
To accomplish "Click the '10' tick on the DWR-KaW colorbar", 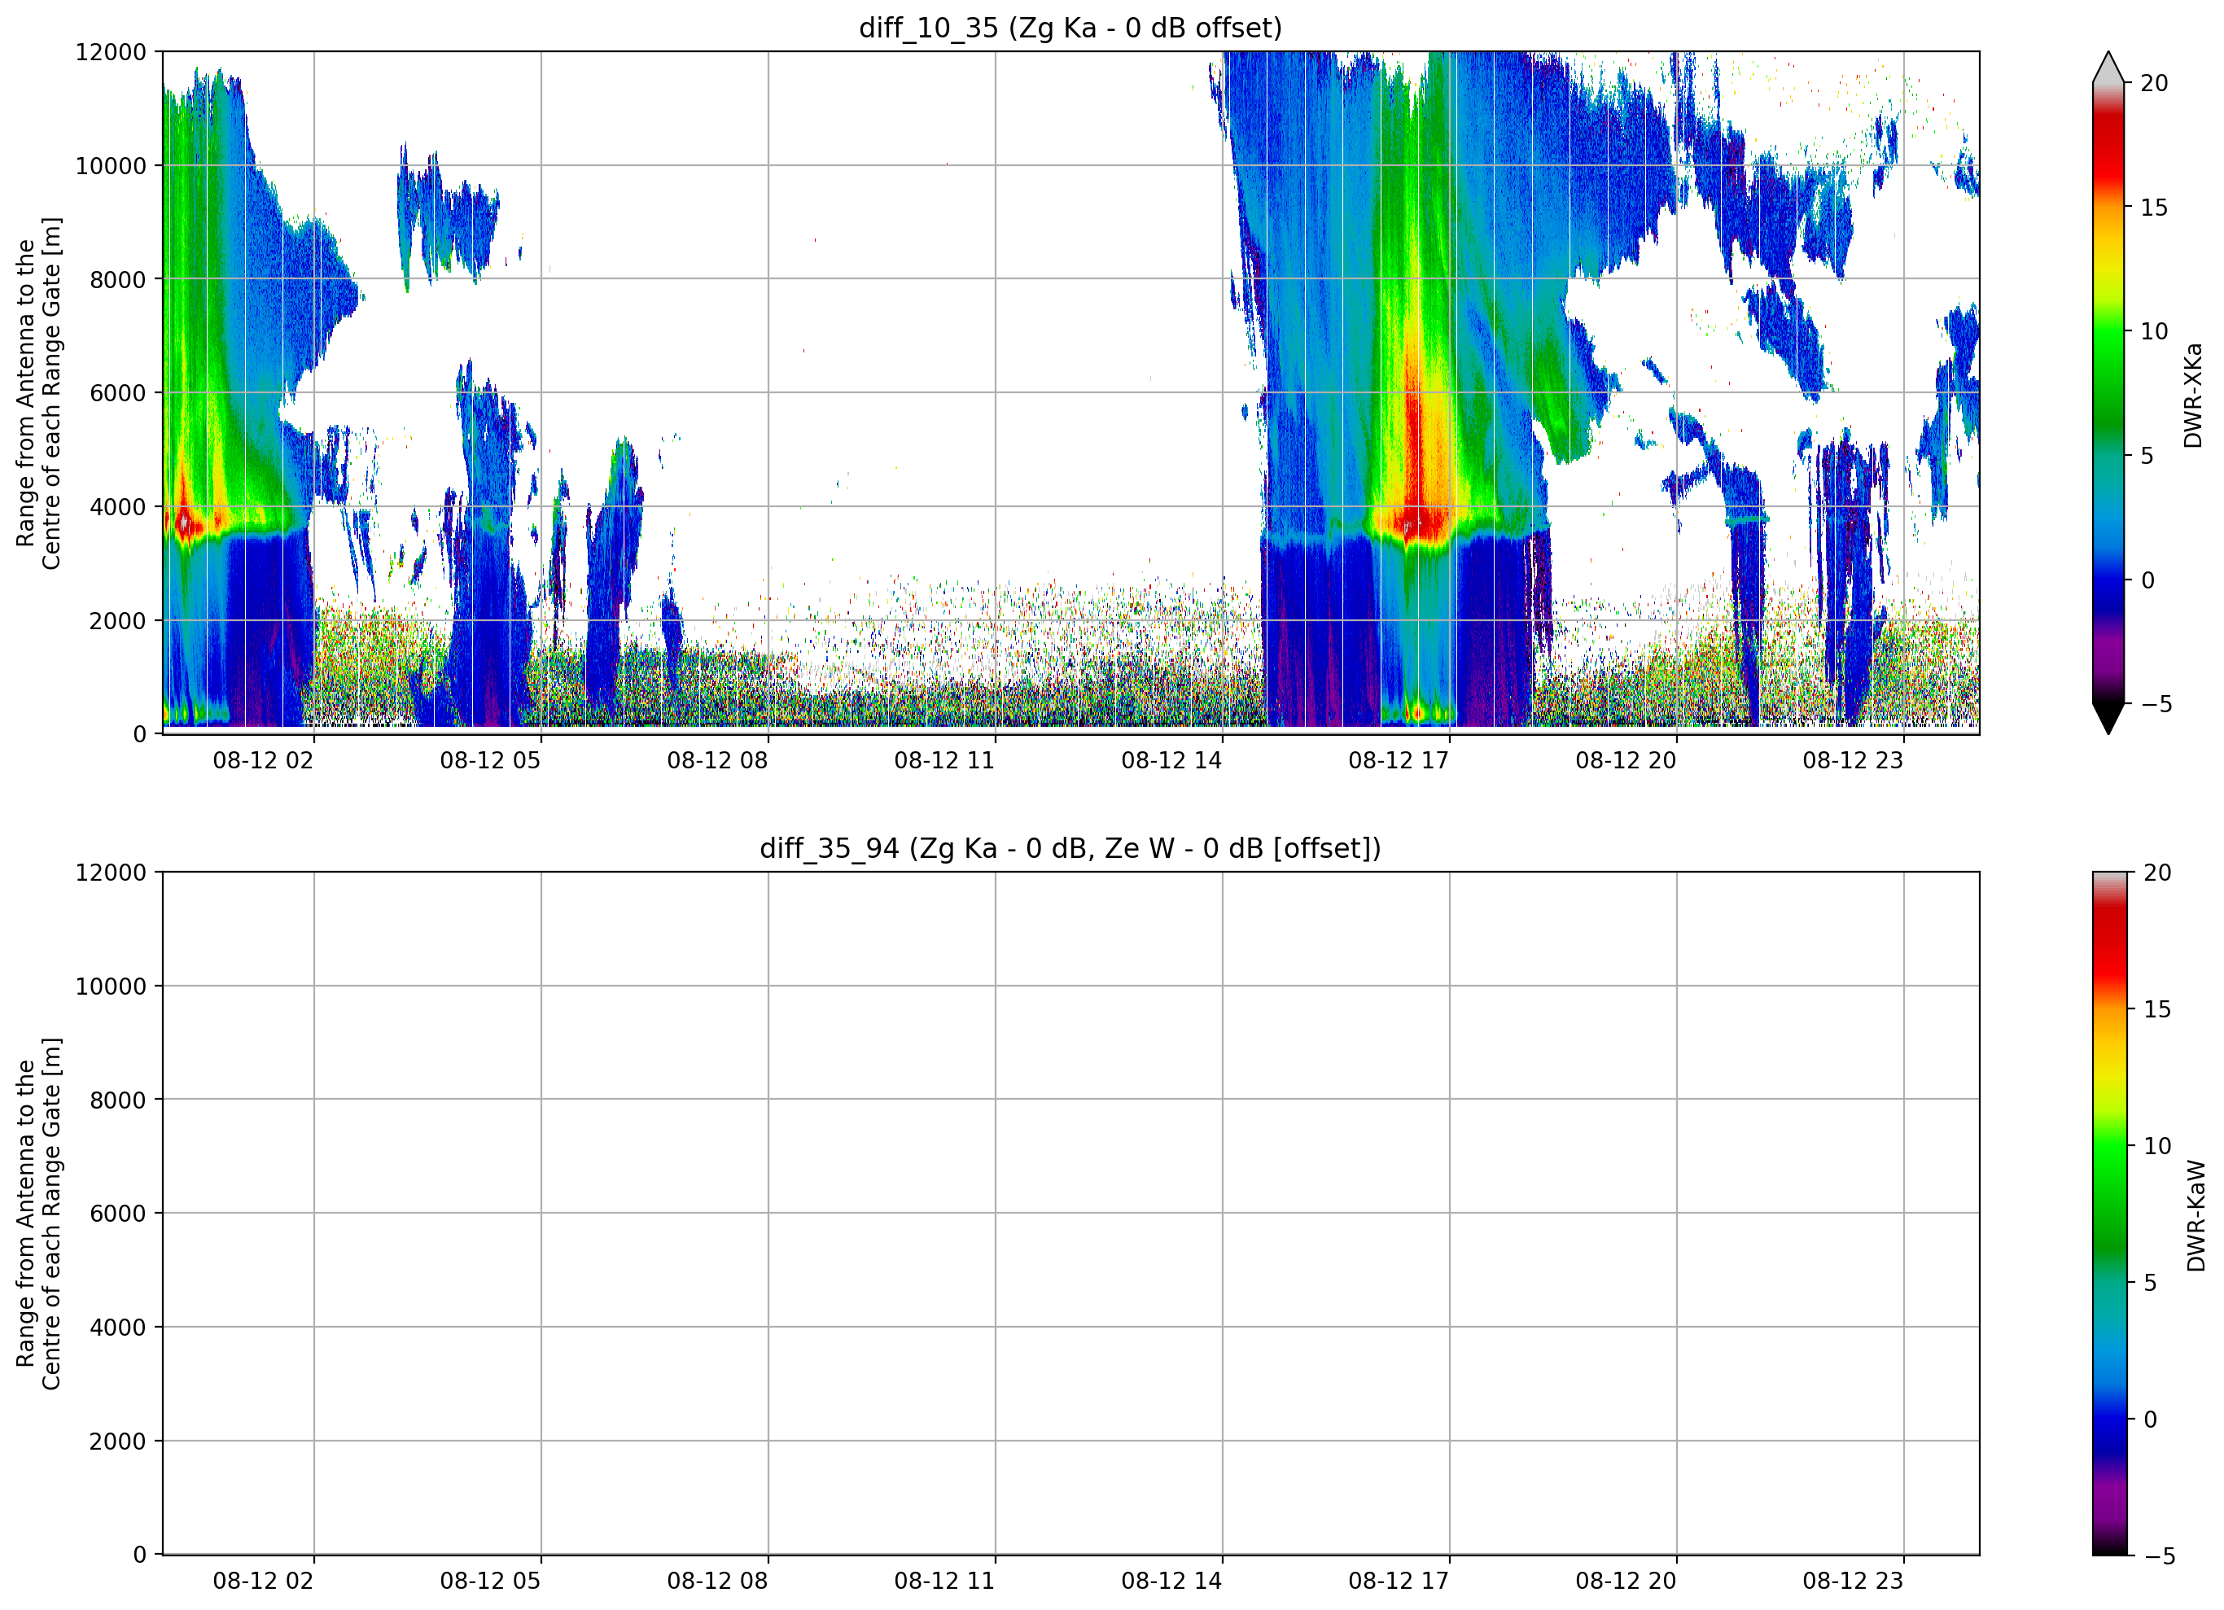I will [2157, 1146].
